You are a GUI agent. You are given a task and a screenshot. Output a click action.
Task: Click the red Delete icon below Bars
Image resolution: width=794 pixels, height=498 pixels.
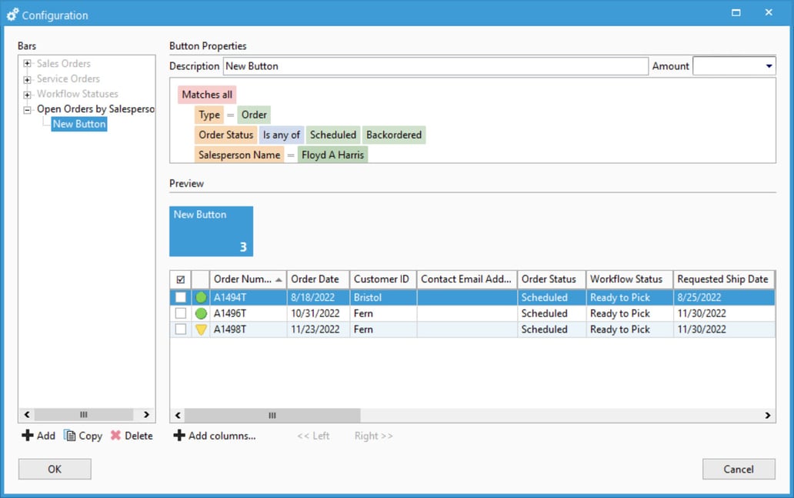118,436
